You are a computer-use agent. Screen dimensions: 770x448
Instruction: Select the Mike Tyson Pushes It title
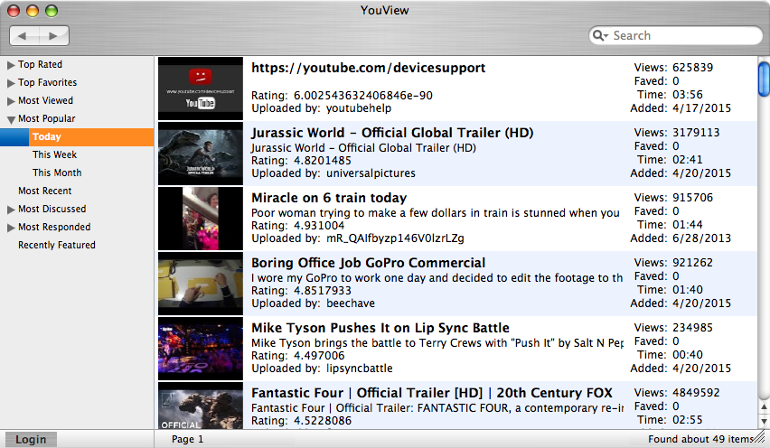coord(380,328)
